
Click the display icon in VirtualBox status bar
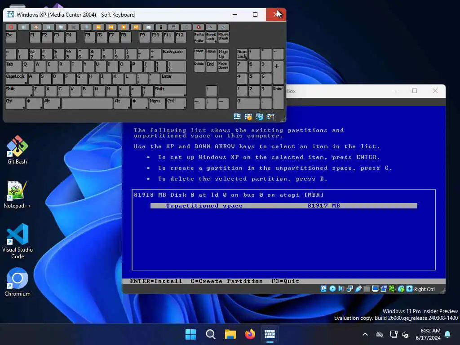[375, 289]
